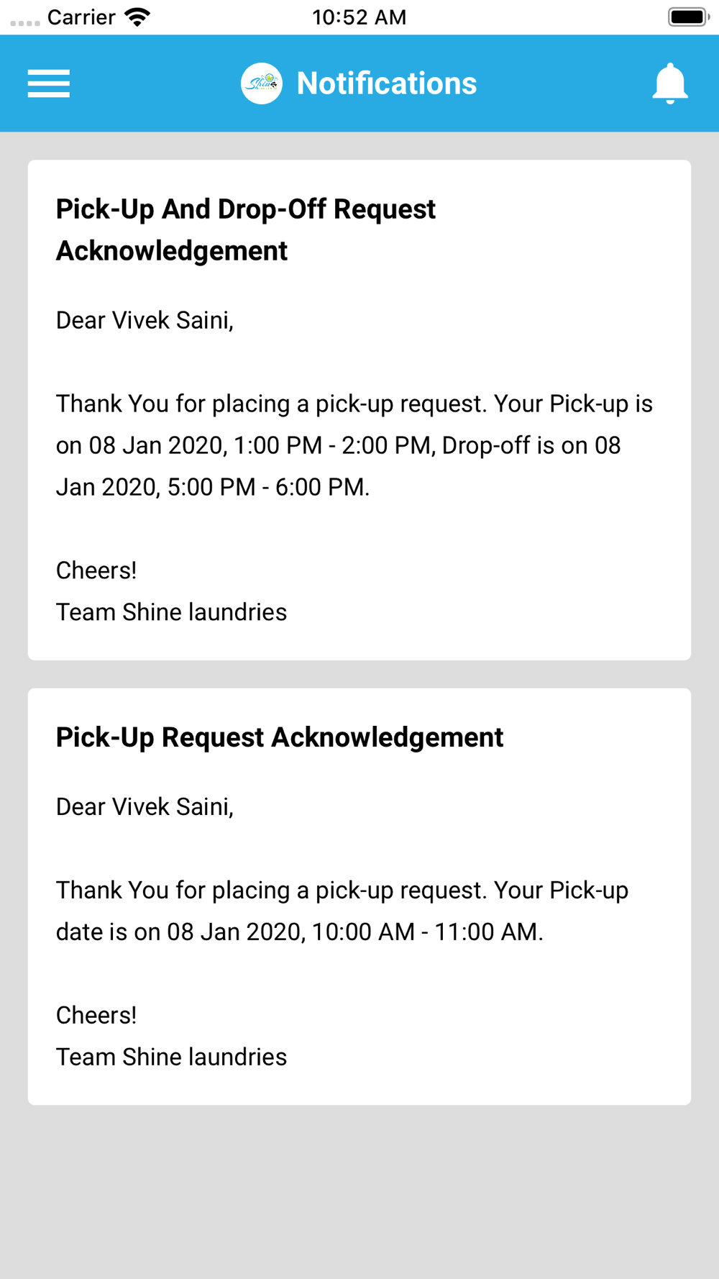Tap "Cheers!" in the Drop-Off notification card
The width and height of the screenshot is (719, 1279).
96,570
